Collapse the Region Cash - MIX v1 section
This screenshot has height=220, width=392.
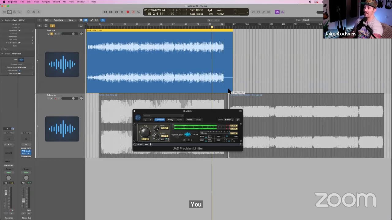(2, 20)
